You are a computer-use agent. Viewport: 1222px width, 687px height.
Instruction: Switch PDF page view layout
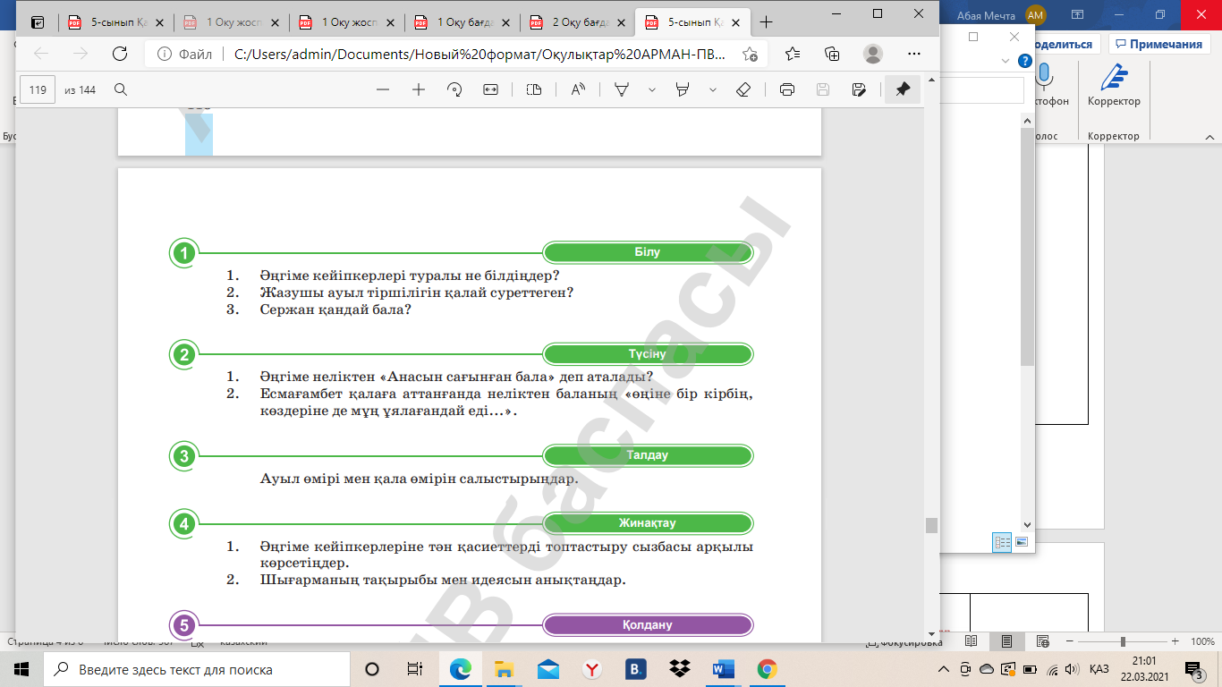tap(534, 89)
